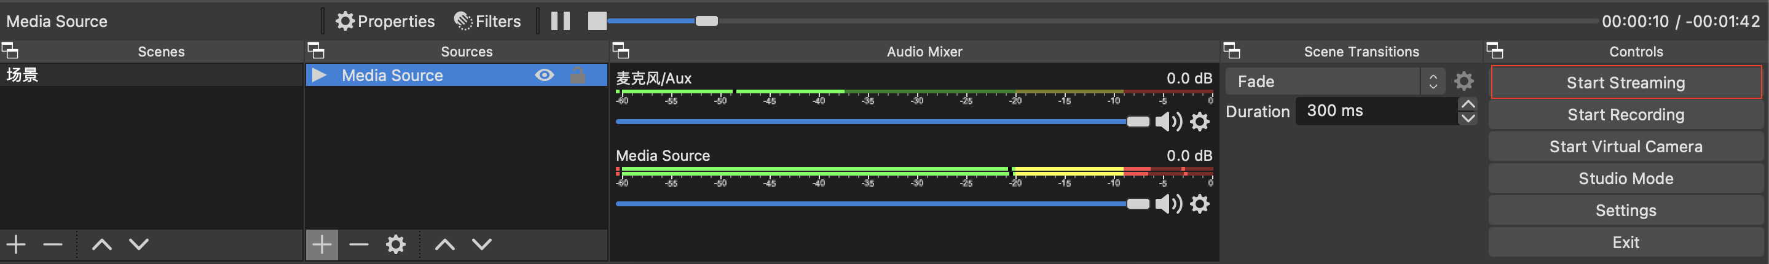Add a new scene with plus icon

tap(16, 244)
